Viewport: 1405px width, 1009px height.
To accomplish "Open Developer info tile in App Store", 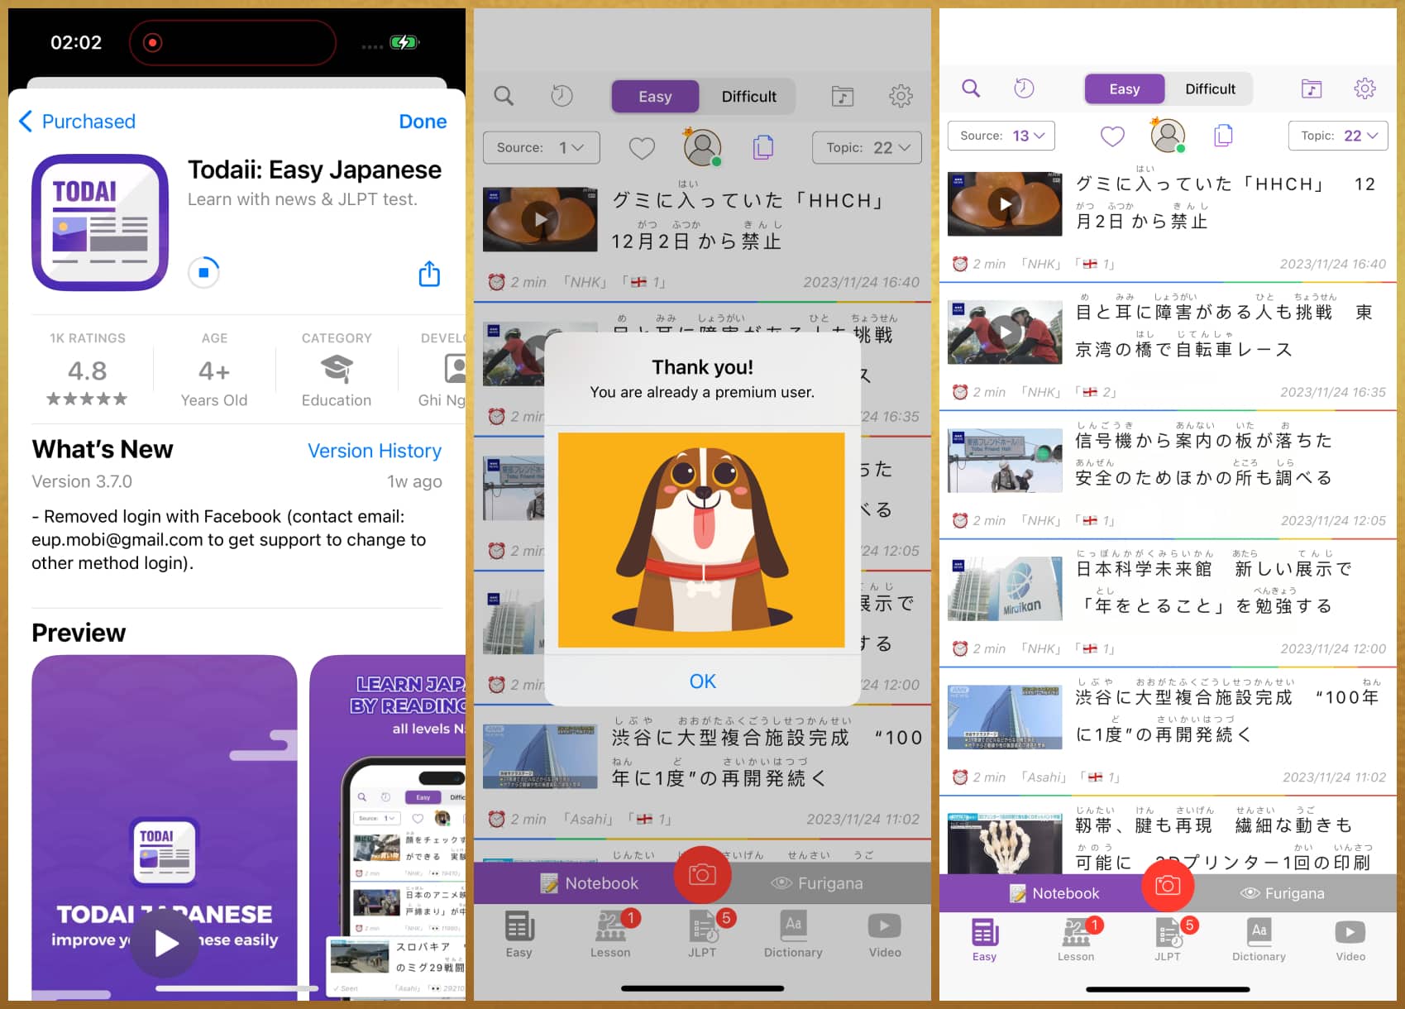I will click(x=442, y=370).
